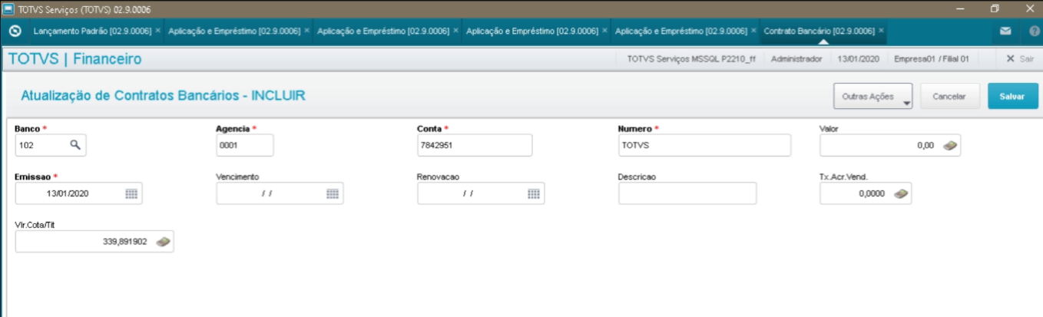Click into the Agencia input field
The height and width of the screenshot is (317, 1043).
point(244,145)
